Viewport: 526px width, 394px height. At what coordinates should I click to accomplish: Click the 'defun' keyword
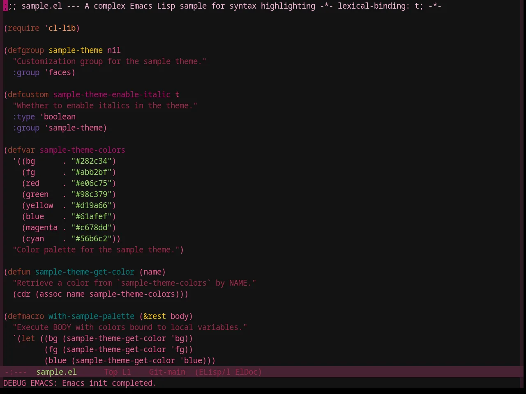[19, 272]
